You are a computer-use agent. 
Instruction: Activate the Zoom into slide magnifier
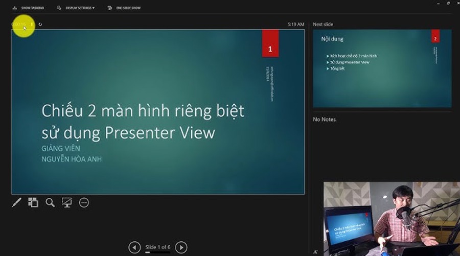pyautogui.click(x=50, y=202)
